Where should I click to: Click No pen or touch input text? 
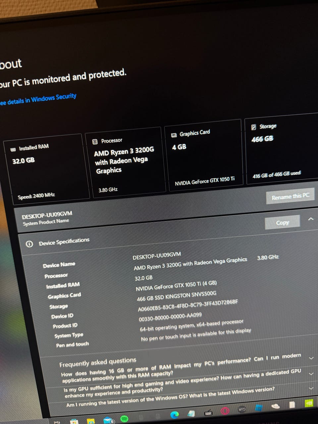pos(196,335)
